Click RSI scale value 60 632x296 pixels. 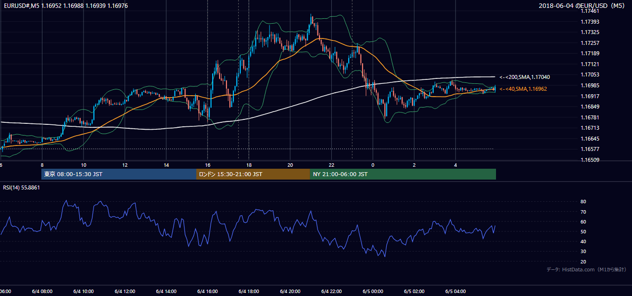point(583,222)
